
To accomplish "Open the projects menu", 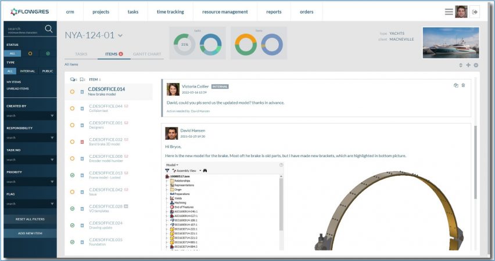I will 101,12.
